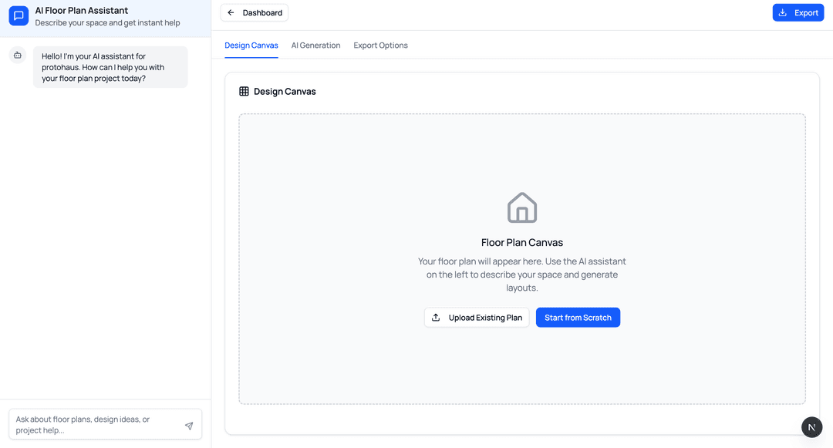This screenshot has width=833, height=448.
Task: Click the AI Floor Plan Assistant title
Action: pos(81,11)
